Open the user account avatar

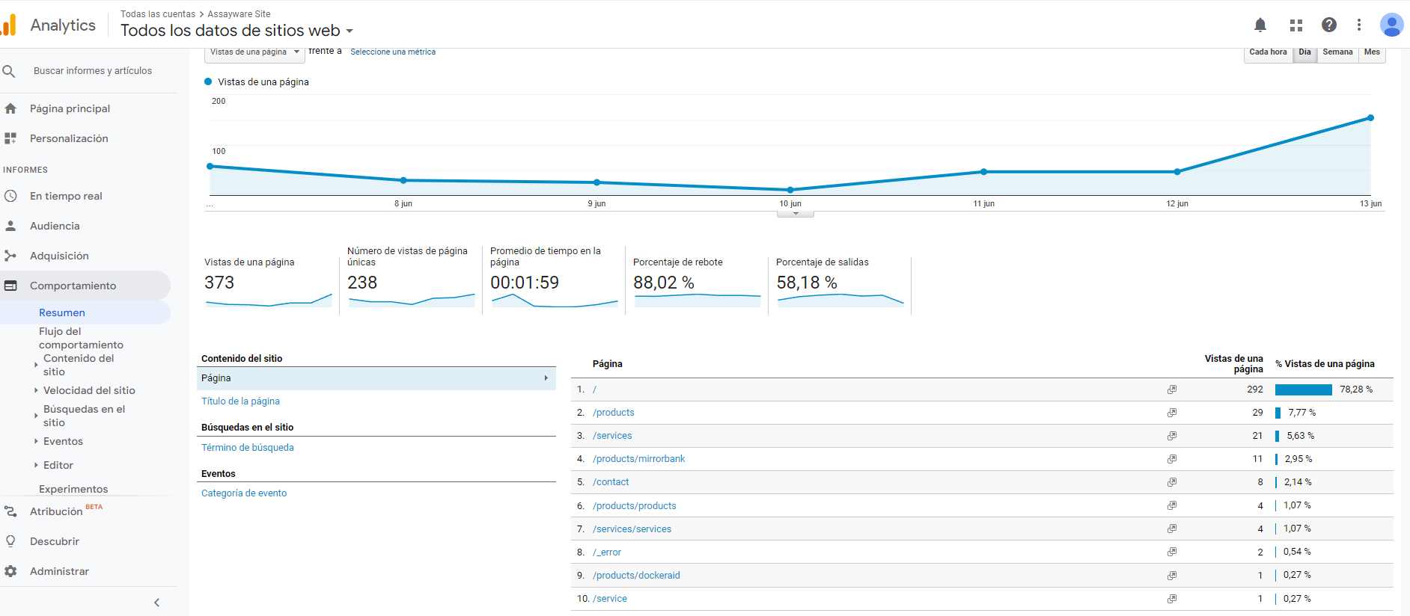pyautogui.click(x=1391, y=25)
